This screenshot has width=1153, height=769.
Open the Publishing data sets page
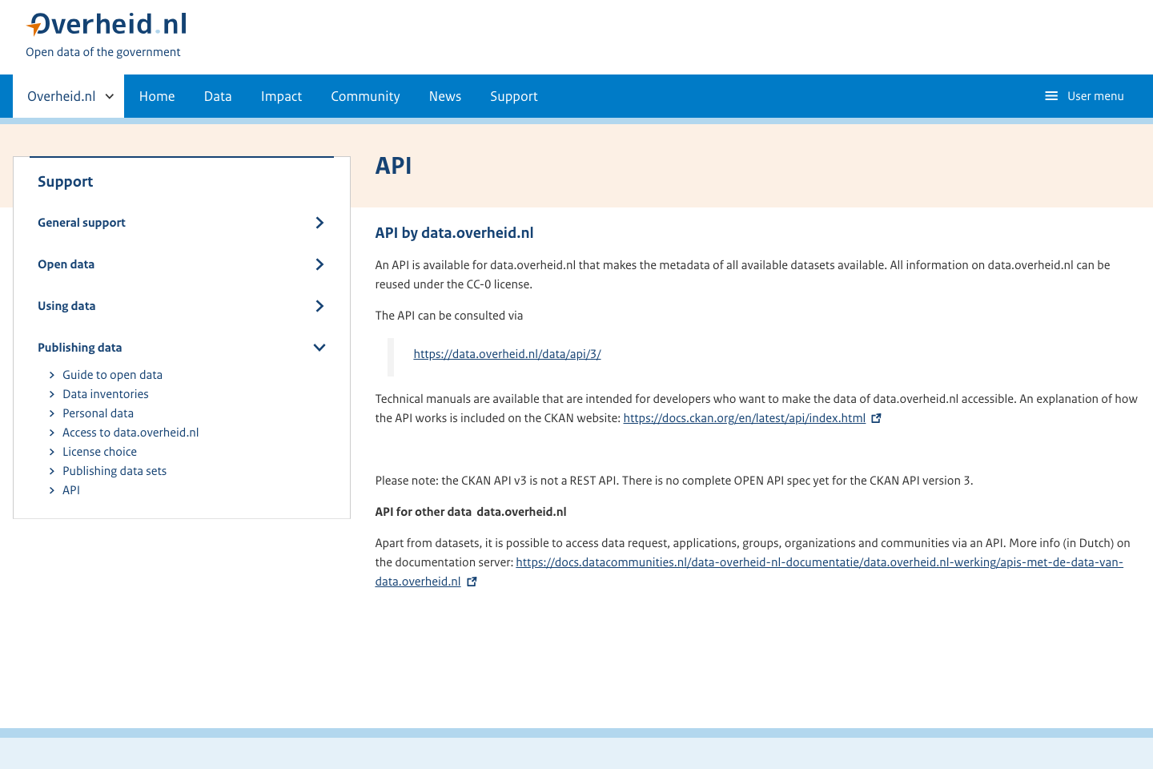tap(114, 471)
